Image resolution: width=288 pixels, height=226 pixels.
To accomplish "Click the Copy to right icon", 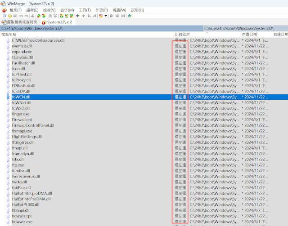I will coord(78,16).
